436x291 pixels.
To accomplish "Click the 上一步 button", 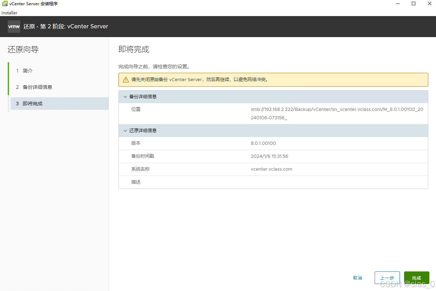I will tap(387, 278).
